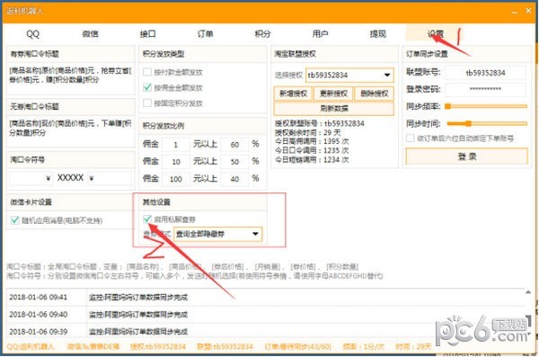Image resolution: width=539 pixels, height=357 pixels.
Task: Open the 积分 tab
Action: coord(262,34)
